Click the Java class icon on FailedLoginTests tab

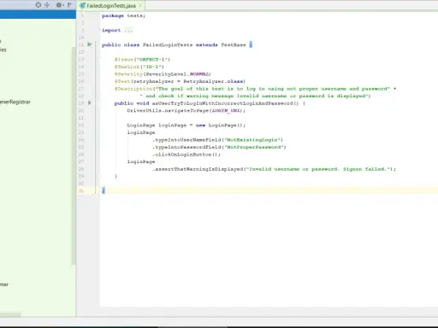click(x=83, y=5)
